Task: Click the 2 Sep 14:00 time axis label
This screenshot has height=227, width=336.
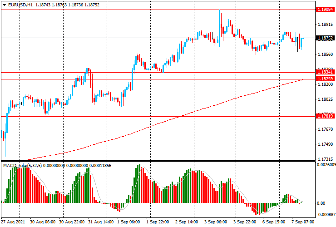Action: (187, 222)
